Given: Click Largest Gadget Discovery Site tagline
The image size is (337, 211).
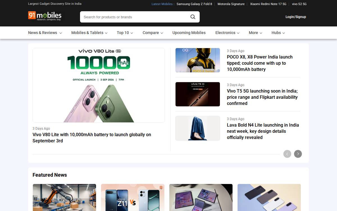Looking at the screenshot, I should [55, 4].
